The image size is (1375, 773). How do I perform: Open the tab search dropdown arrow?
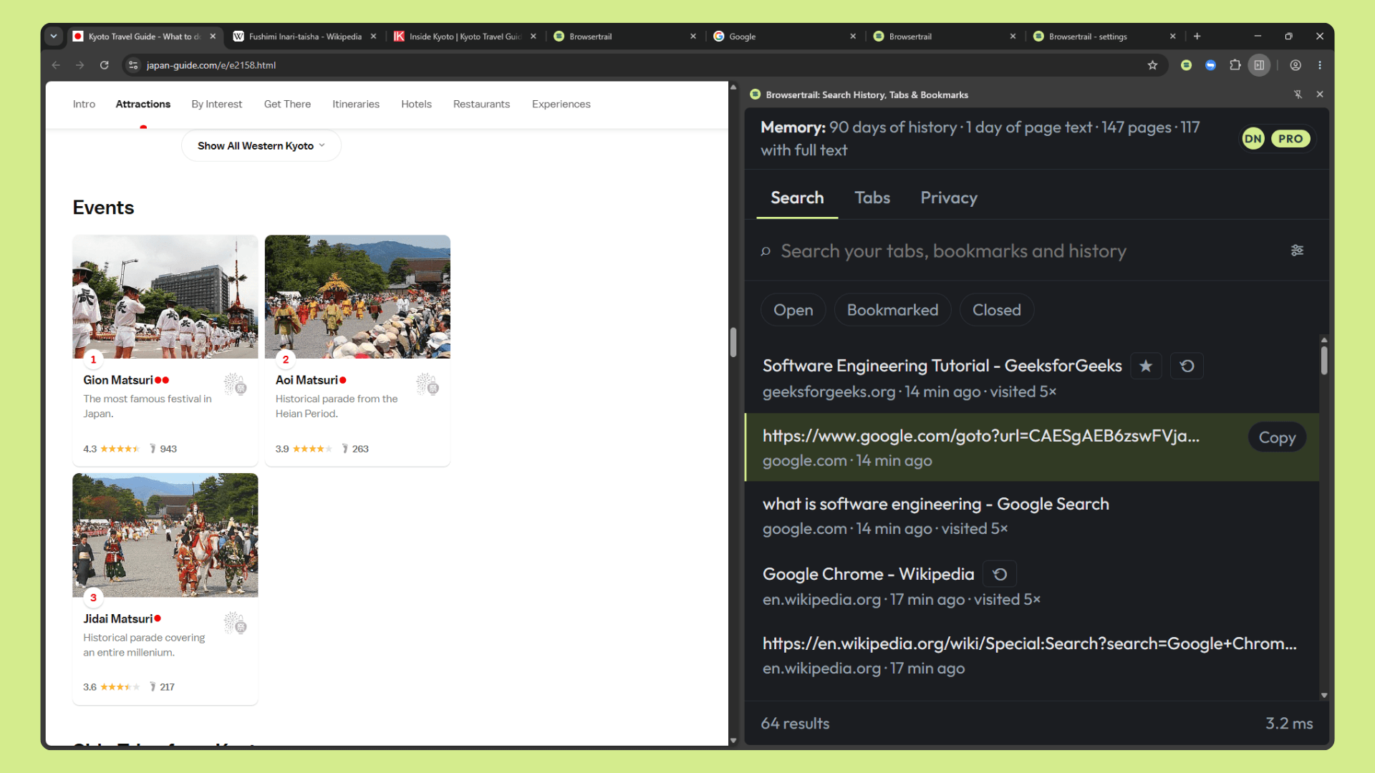(54, 37)
